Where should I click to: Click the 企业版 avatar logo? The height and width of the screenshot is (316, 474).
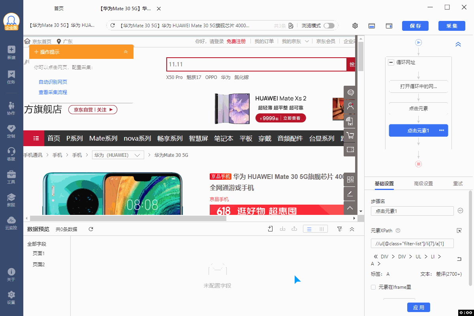pyautogui.click(x=11, y=21)
